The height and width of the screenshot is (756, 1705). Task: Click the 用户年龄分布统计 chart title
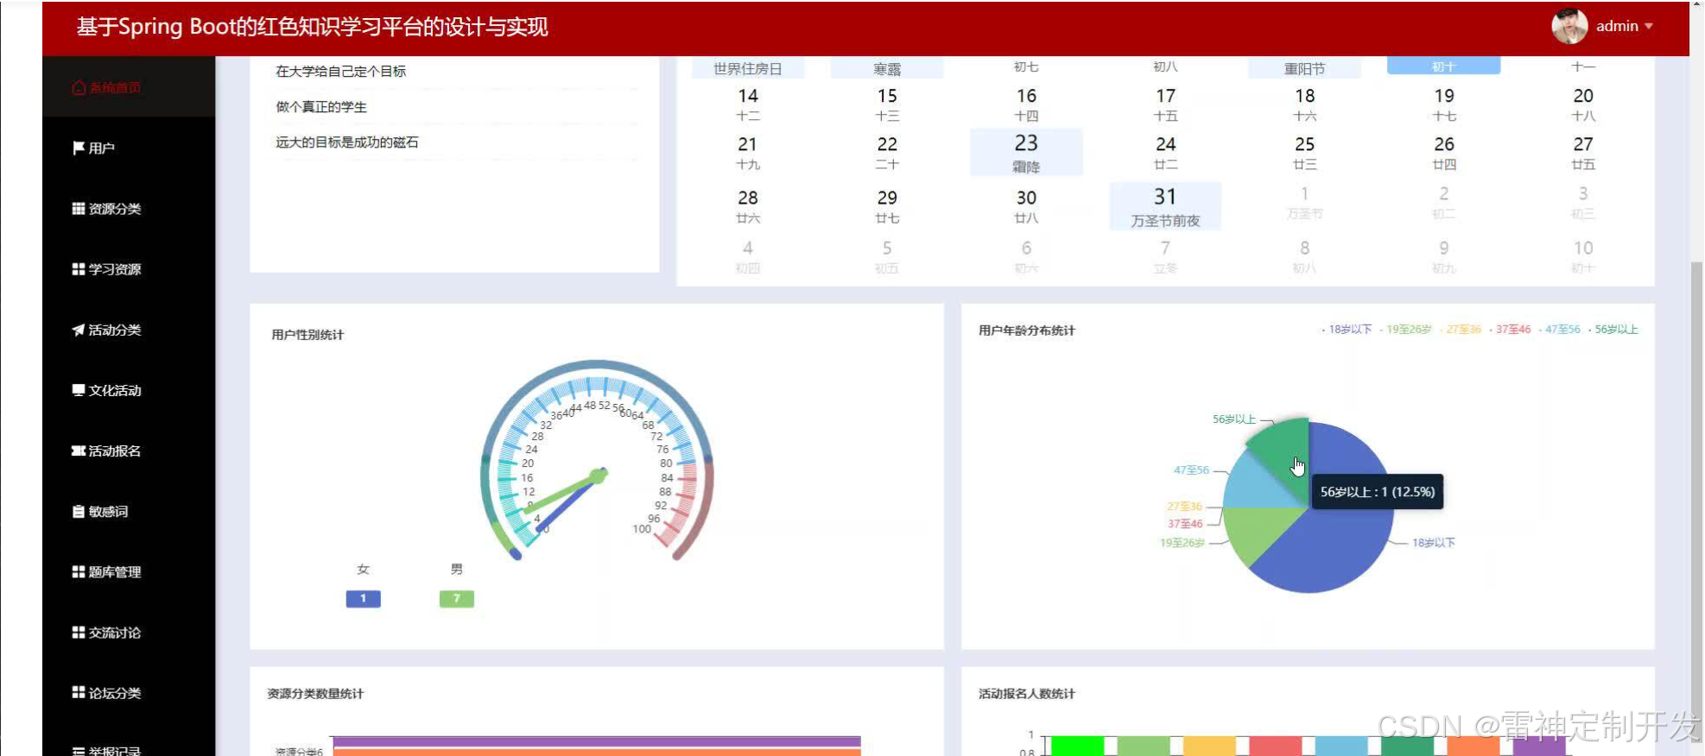[1026, 331]
